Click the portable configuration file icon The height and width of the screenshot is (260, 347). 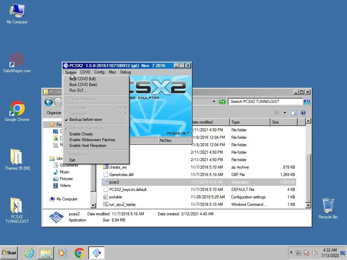106,197
